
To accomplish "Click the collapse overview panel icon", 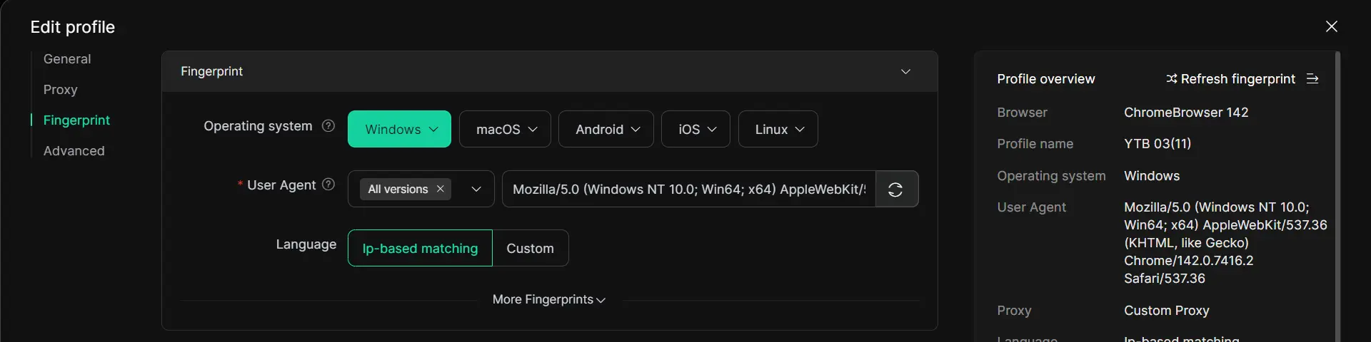I will (1312, 78).
